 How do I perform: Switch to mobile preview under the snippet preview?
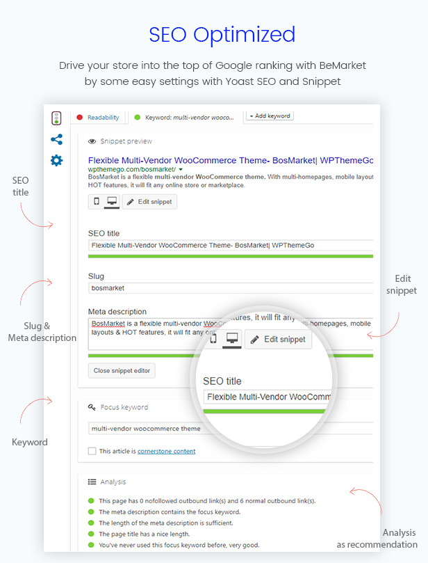[97, 202]
